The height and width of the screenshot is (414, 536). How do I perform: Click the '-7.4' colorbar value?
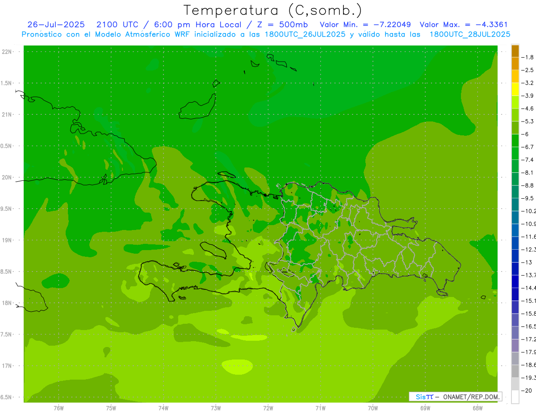(x=528, y=160)
